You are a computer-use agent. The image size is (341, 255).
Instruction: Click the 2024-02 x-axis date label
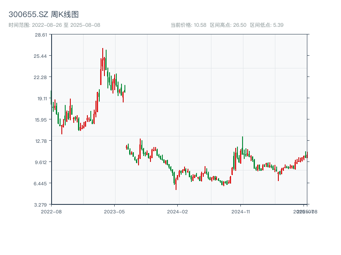point(177,211)
